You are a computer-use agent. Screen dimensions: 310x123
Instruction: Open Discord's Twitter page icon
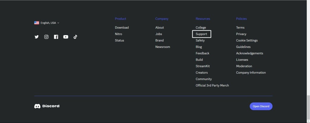[37, 37]
